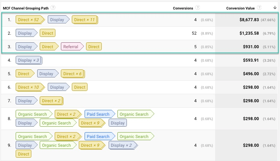Click the Display × 2 chip in row 9
Image resolution: width=280 pixels, height=161 pixels.
123,145
